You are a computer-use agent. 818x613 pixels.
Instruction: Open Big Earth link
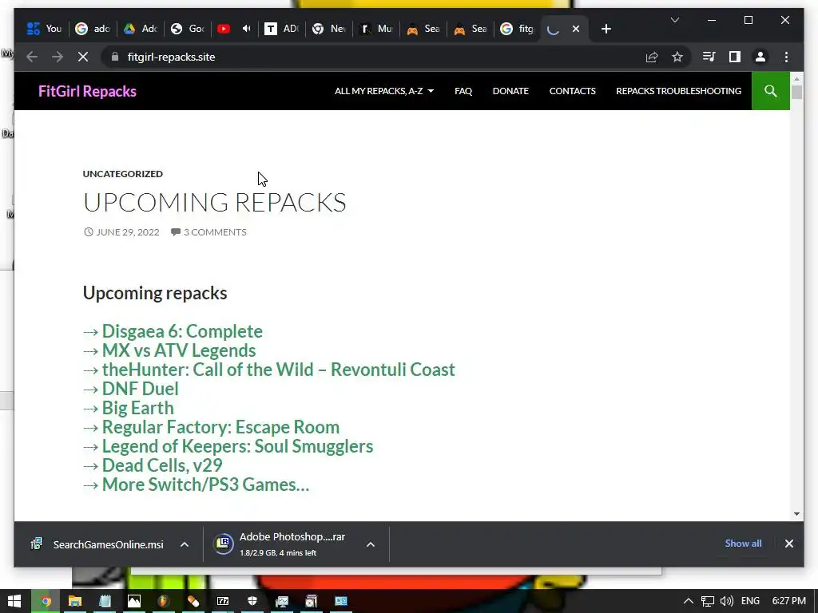tap(137, 408)
